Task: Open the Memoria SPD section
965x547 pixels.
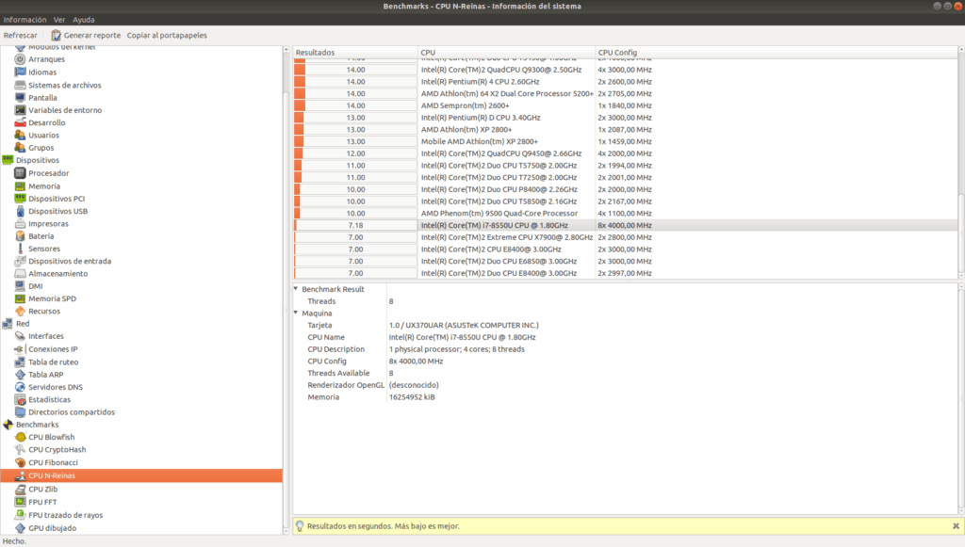Action: point(52,298)
